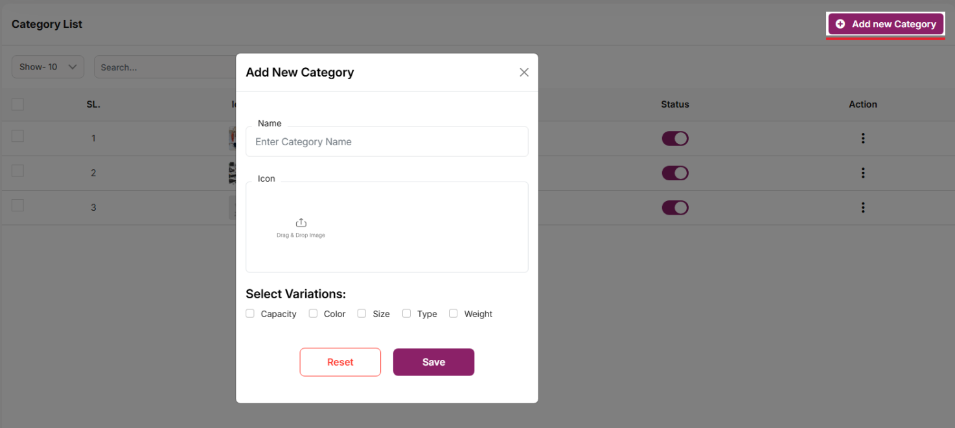The image size is (955, 428).
Task: Click the Reset button
Action: (340, 363)
